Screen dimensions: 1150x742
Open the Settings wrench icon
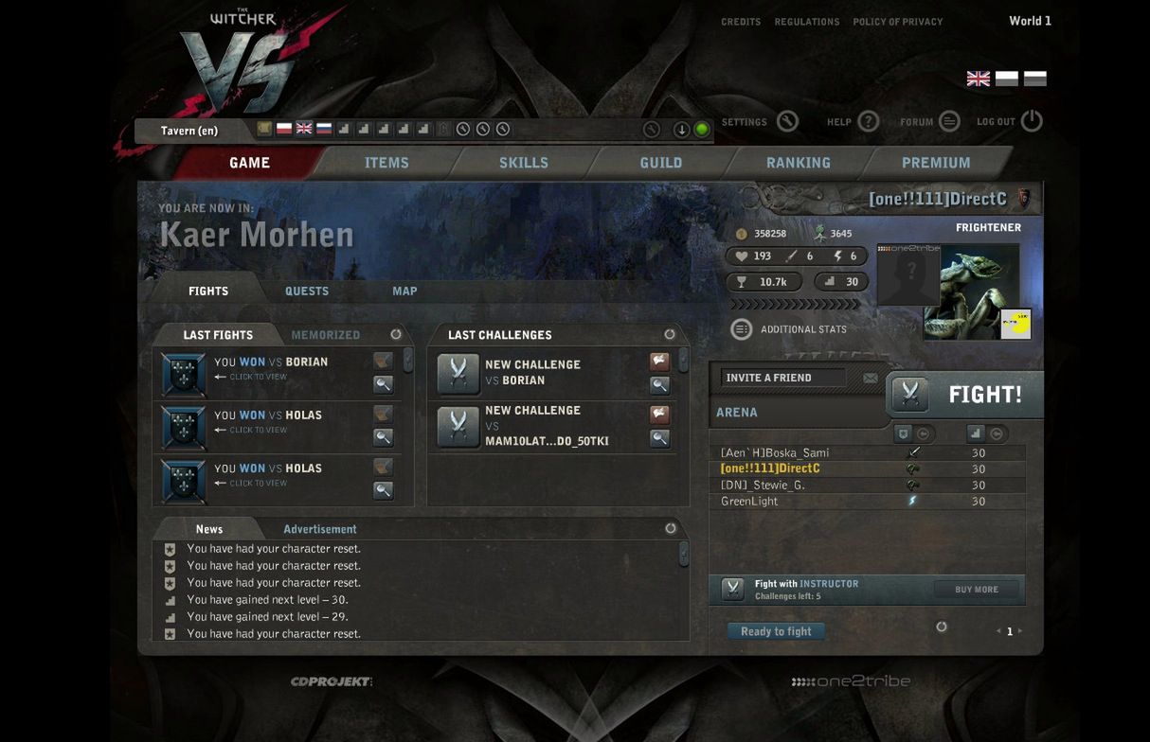coord(787,121)
